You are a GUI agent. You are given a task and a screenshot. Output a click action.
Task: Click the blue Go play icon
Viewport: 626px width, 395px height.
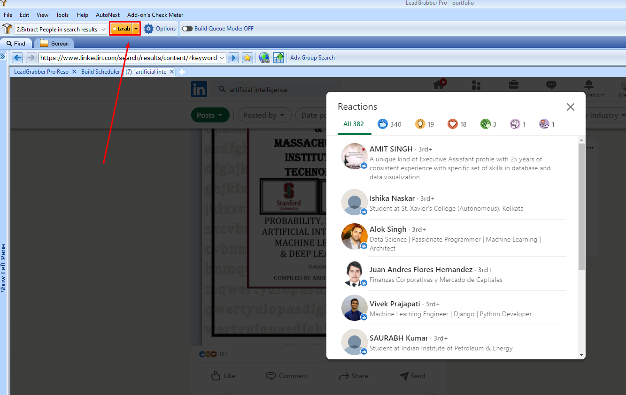[233, 58]
